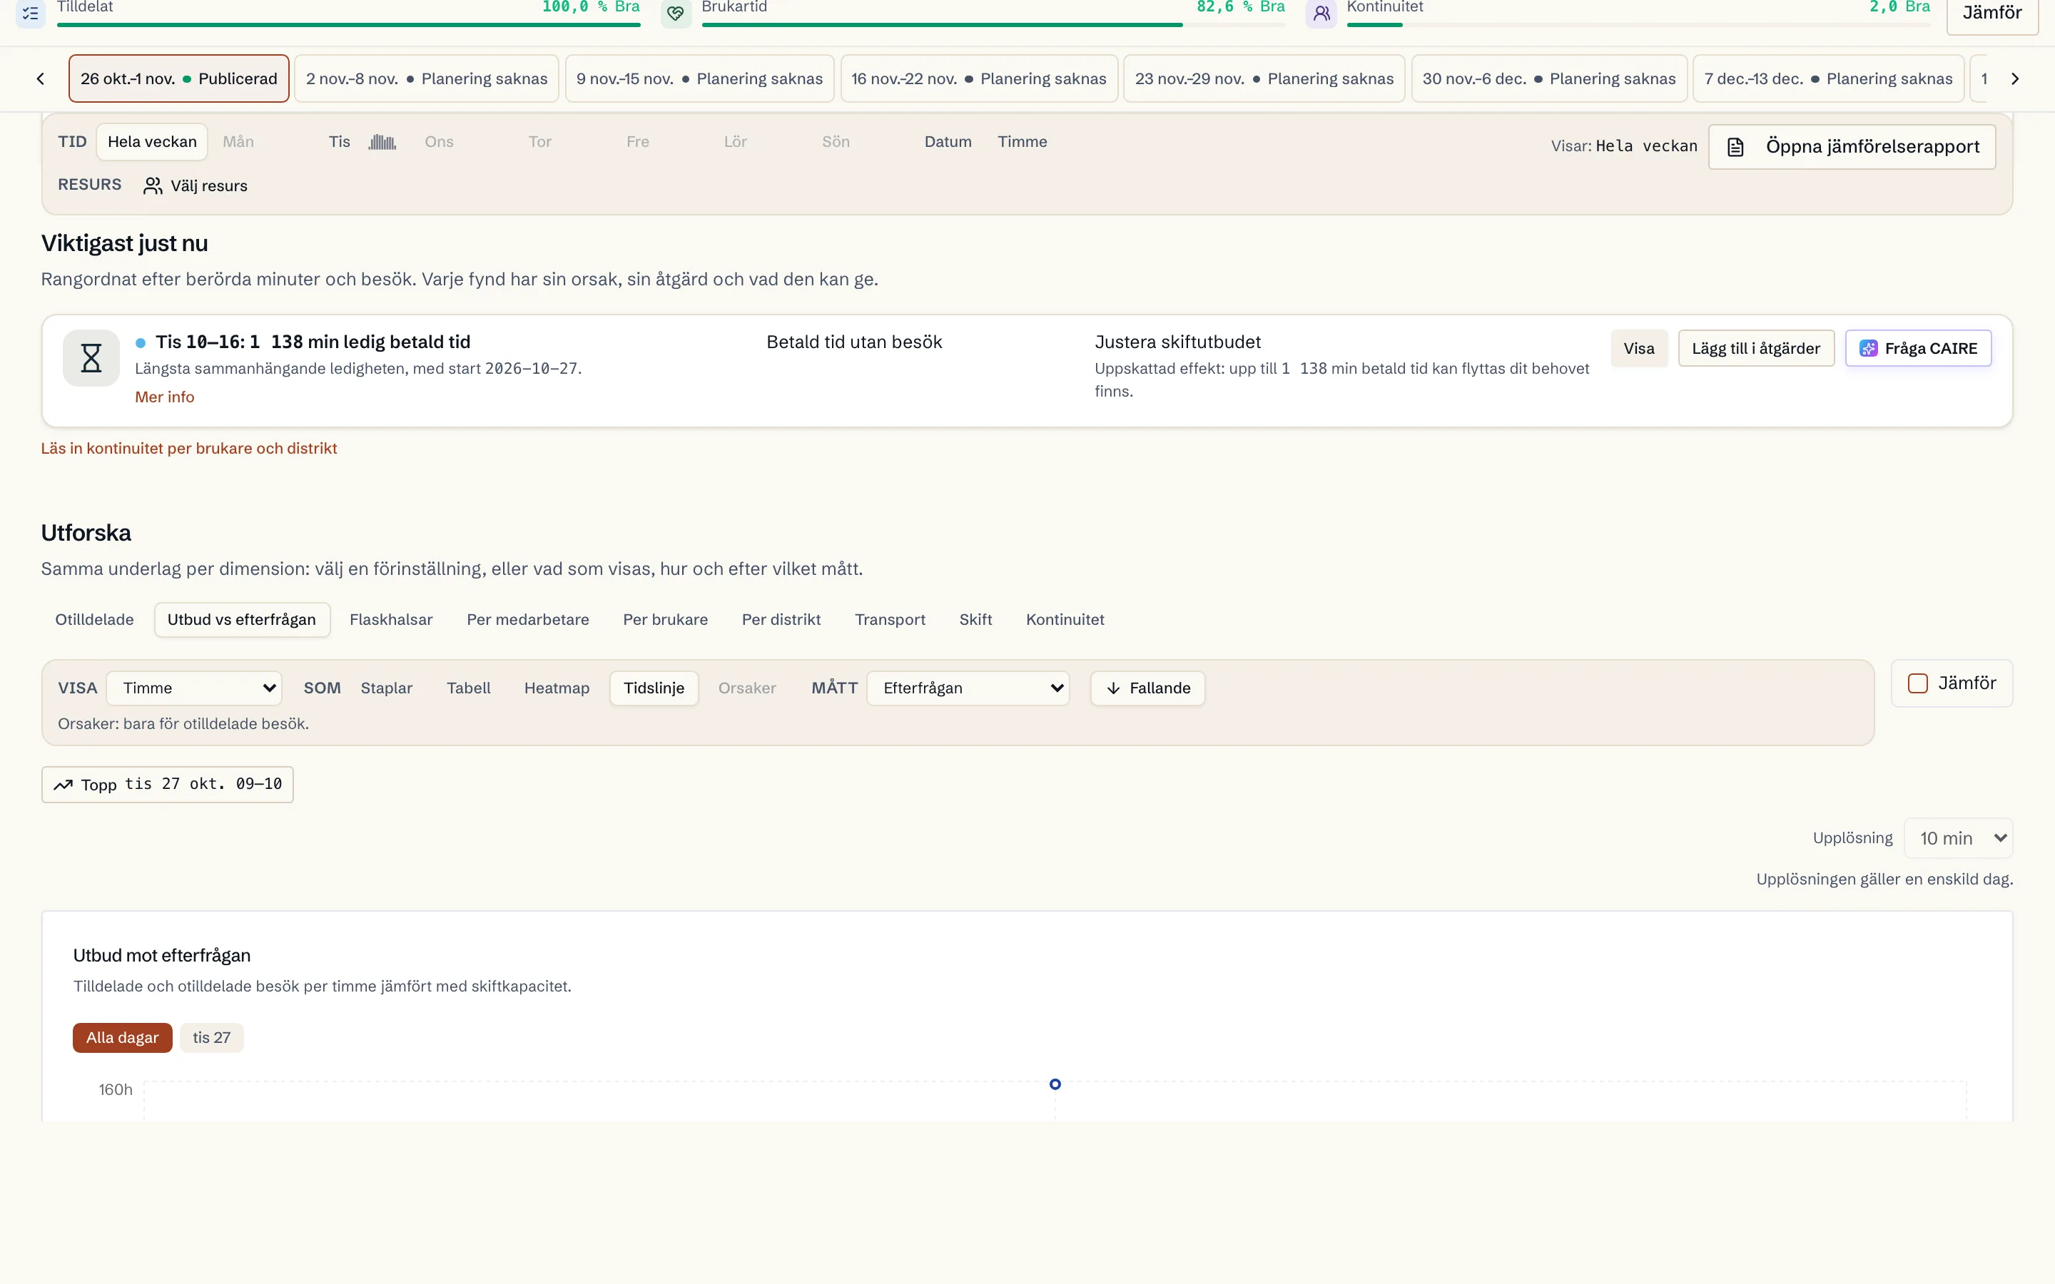Open the Kontinuitet explore tab

[x=1065, y=620]
